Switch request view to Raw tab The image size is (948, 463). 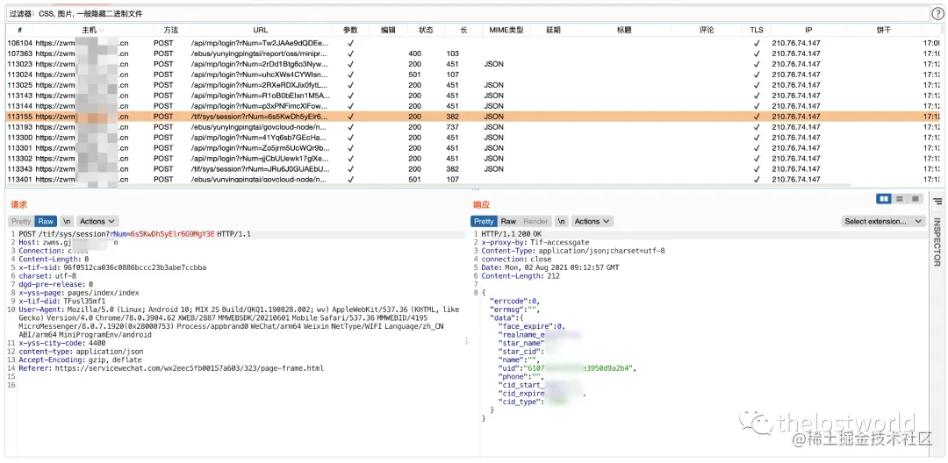[46, 222]
